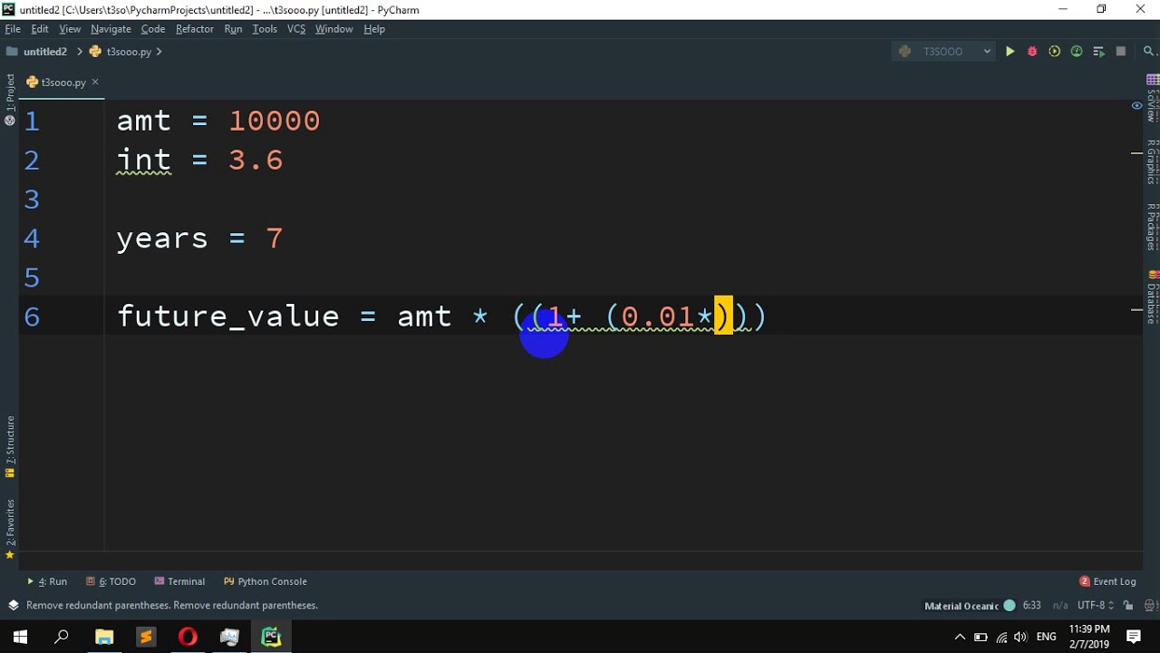Click the 6:33 line column indicator
The height and width of the screenshot is (653, 1160).
click(x=1031, y=605)
